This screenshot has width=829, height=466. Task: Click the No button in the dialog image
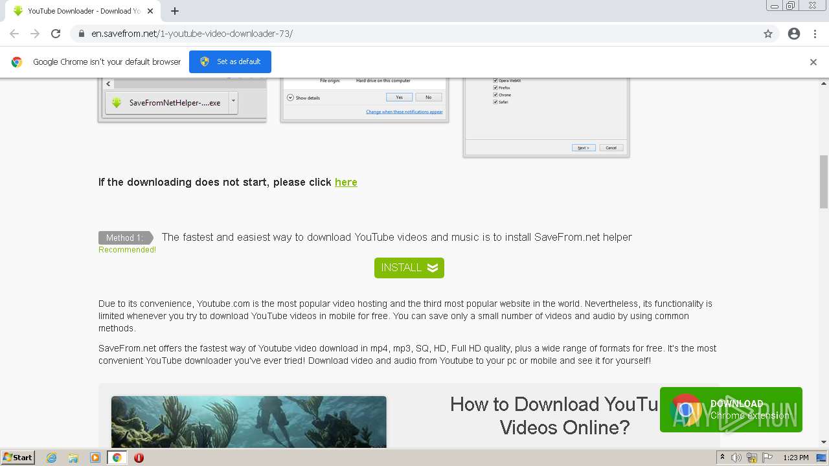[x=428, y=97]
